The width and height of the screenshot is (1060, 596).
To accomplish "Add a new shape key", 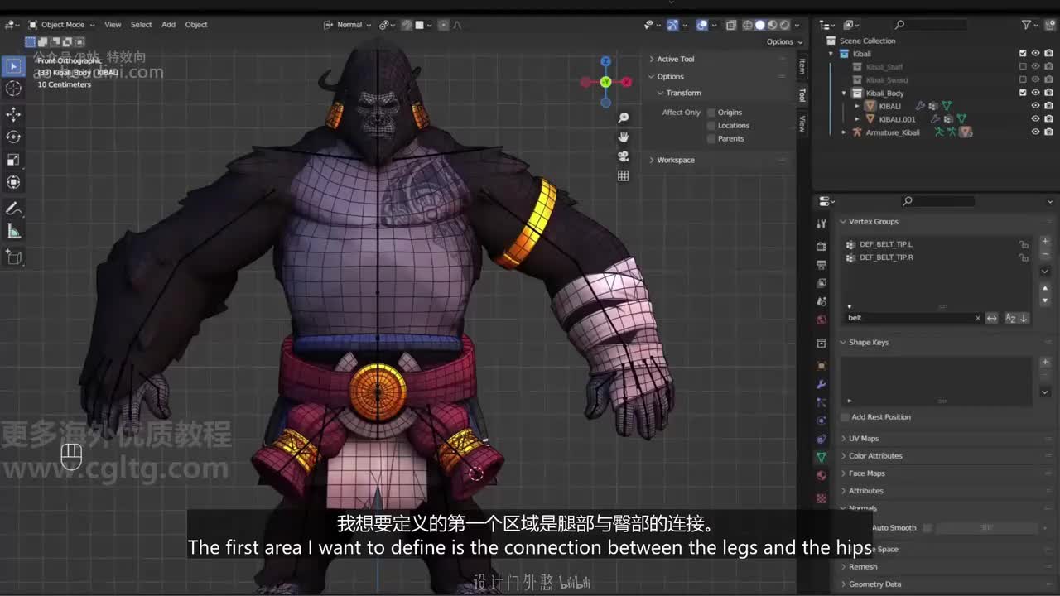I will (1045, 363).
